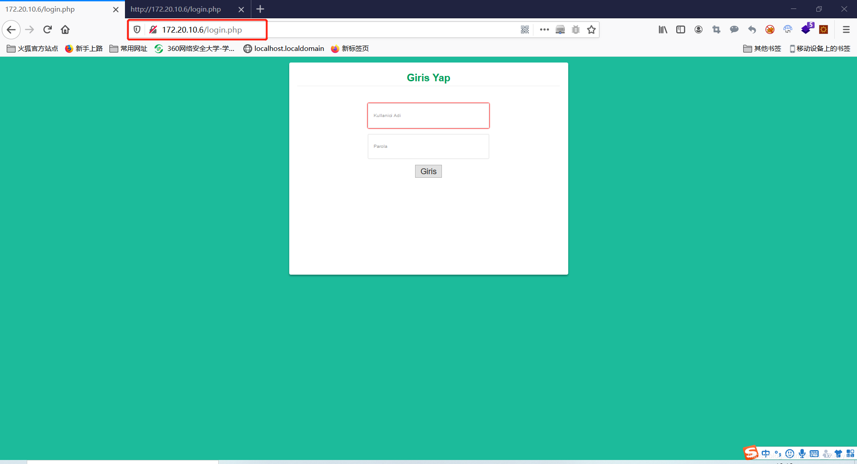857x464 pixels.
Task: Reload the current page
Action: click(x=47, y=29)
